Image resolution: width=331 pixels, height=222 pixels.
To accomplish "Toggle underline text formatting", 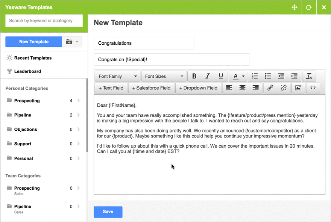I will tap(221, 76).
